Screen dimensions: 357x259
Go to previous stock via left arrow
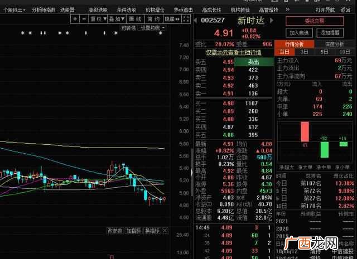point(195,21)
